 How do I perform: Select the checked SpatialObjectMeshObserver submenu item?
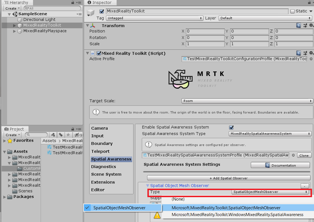[x=123, y=208]
